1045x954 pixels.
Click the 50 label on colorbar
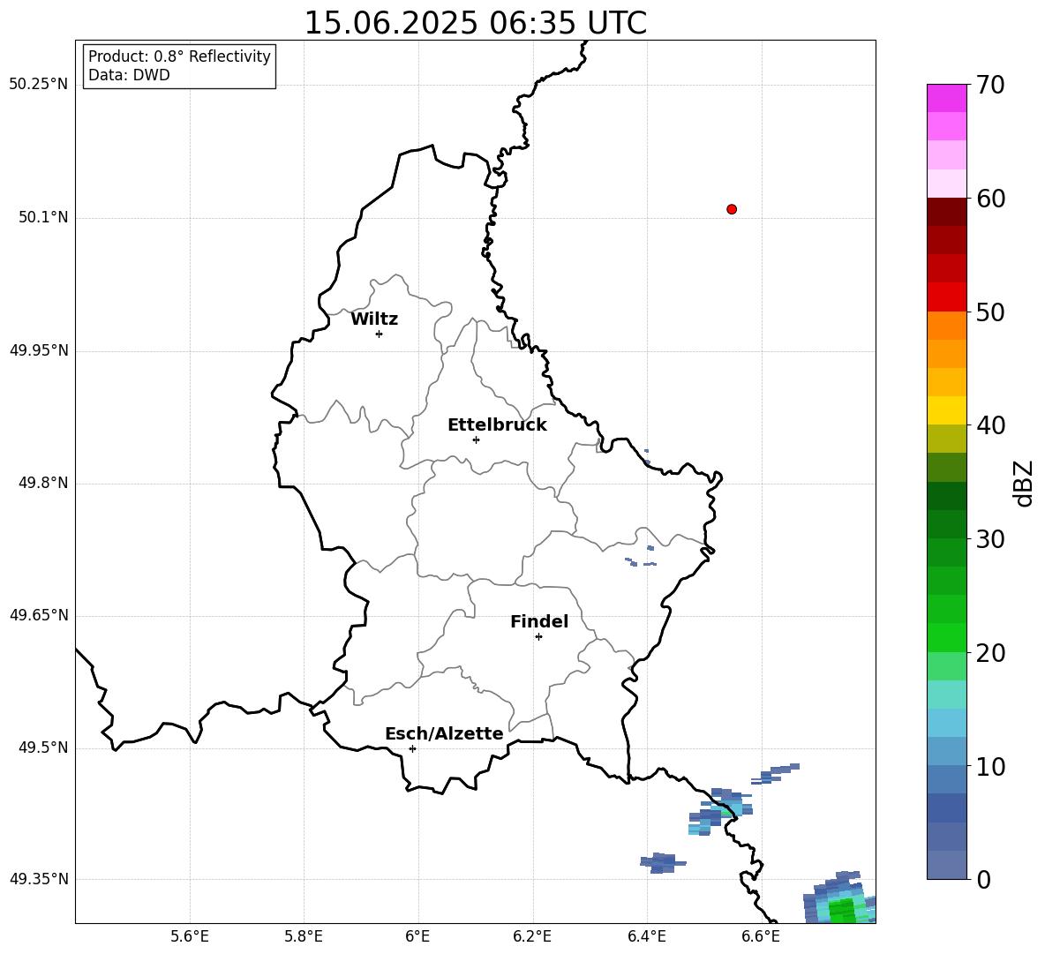pyautogui.click(x=990, y=312)
